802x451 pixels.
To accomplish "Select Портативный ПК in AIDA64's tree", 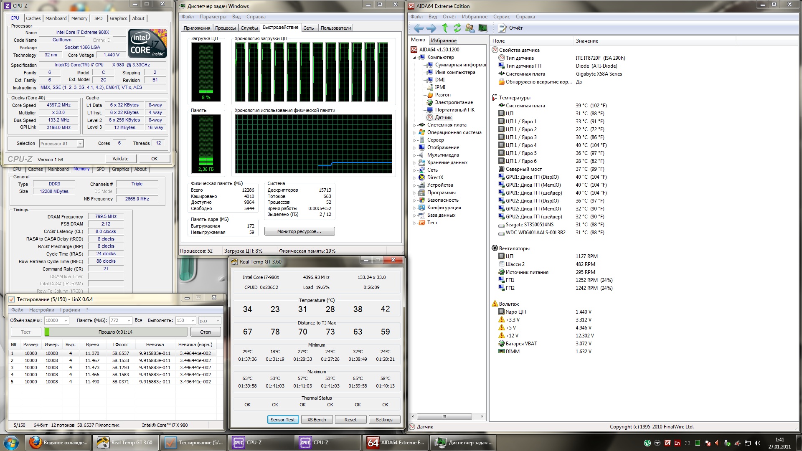I will [451, 110].
